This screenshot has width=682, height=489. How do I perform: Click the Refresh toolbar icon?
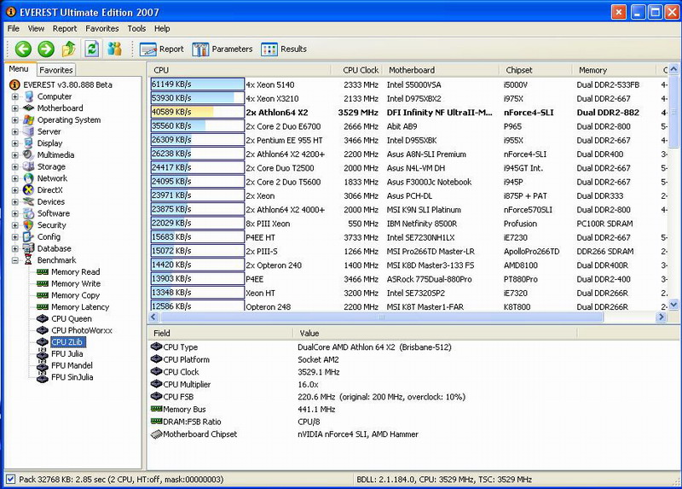point(92,49)
